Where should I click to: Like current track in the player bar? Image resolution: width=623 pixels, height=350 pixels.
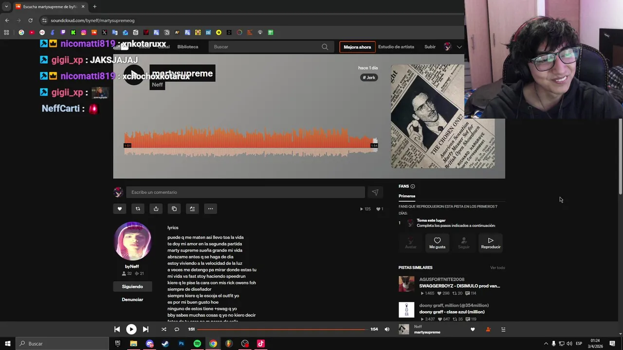(473, 330)
